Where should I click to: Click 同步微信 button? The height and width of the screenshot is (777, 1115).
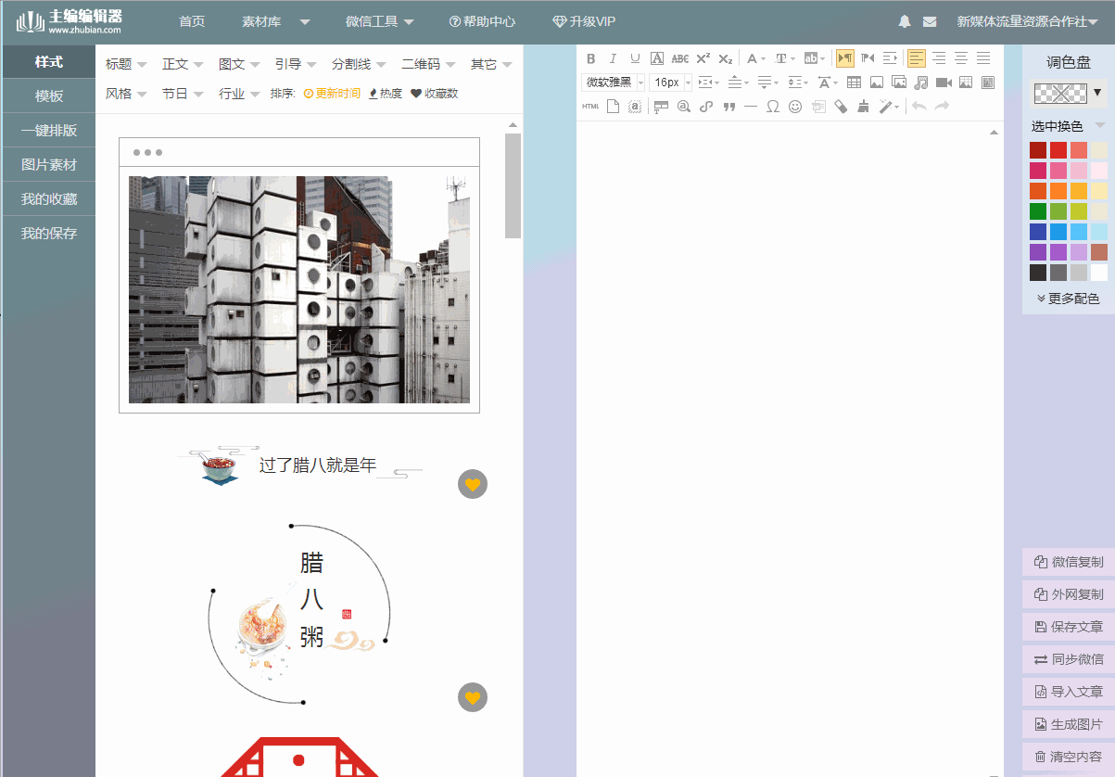(1069, 659)
